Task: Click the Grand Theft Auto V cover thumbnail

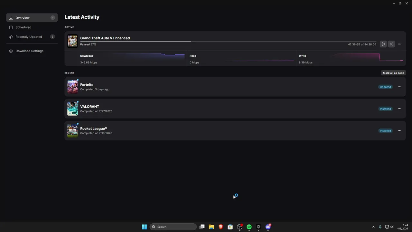Action: 72,41
